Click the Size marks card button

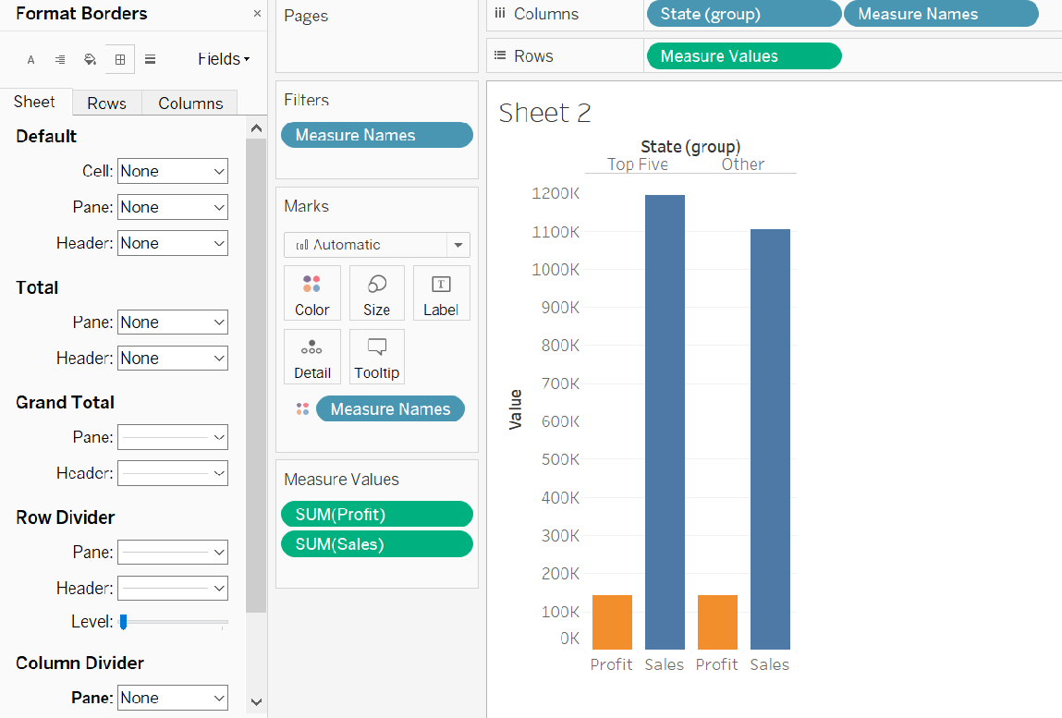point(376,293)
